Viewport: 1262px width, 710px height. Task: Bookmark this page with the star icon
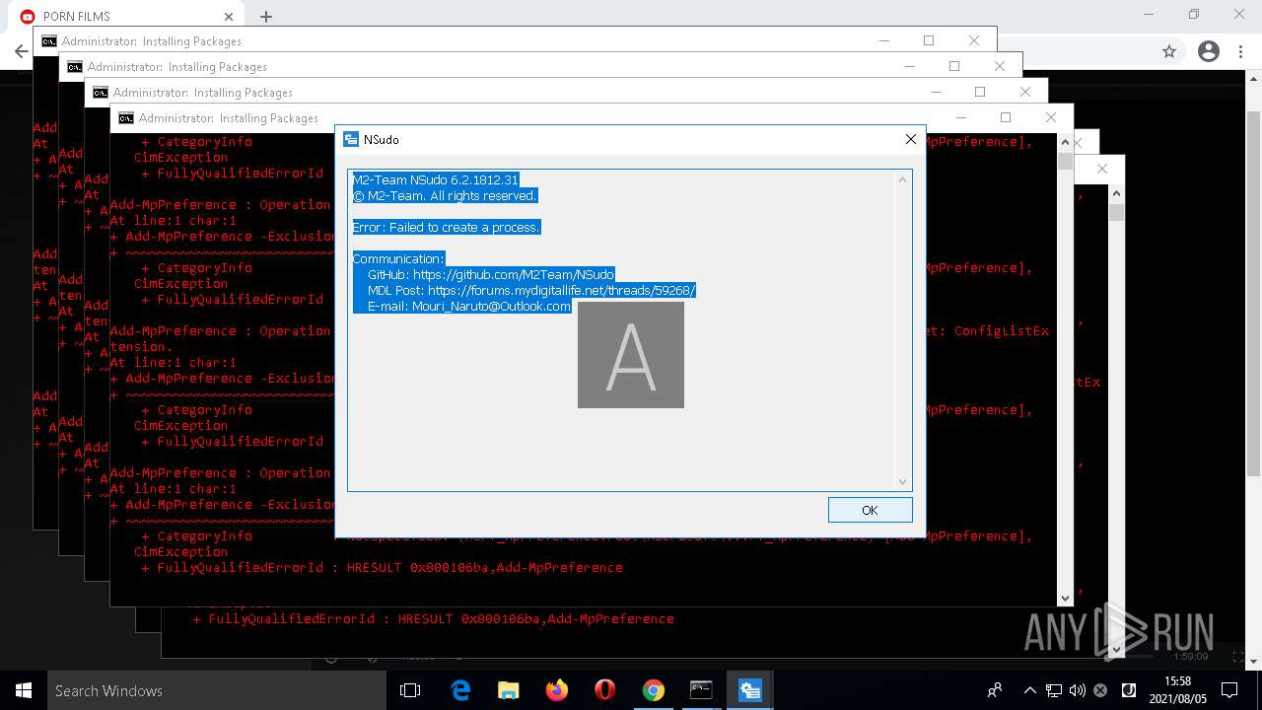tap(1169, 51)
